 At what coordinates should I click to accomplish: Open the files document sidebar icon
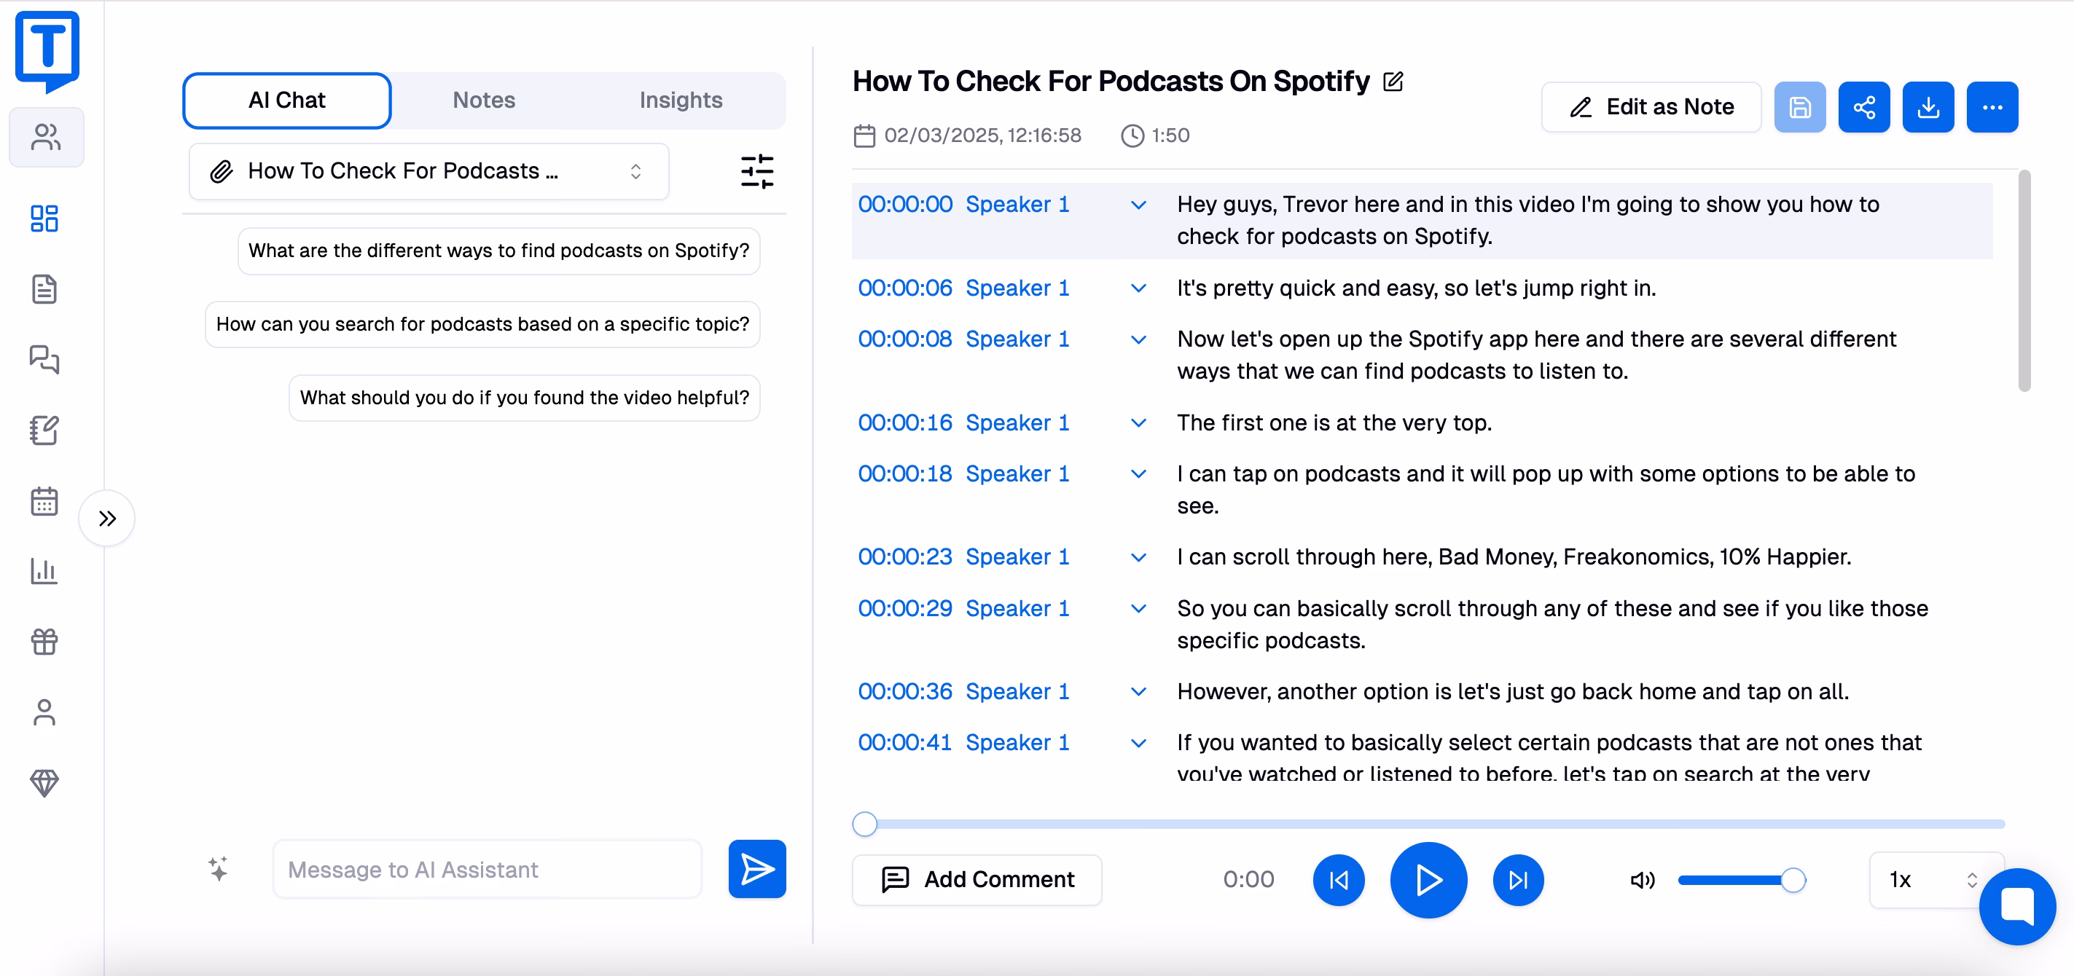pyautogui.click(x=44, y=289)
